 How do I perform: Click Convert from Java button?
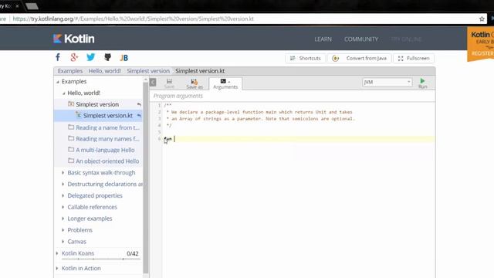[360, 59]
